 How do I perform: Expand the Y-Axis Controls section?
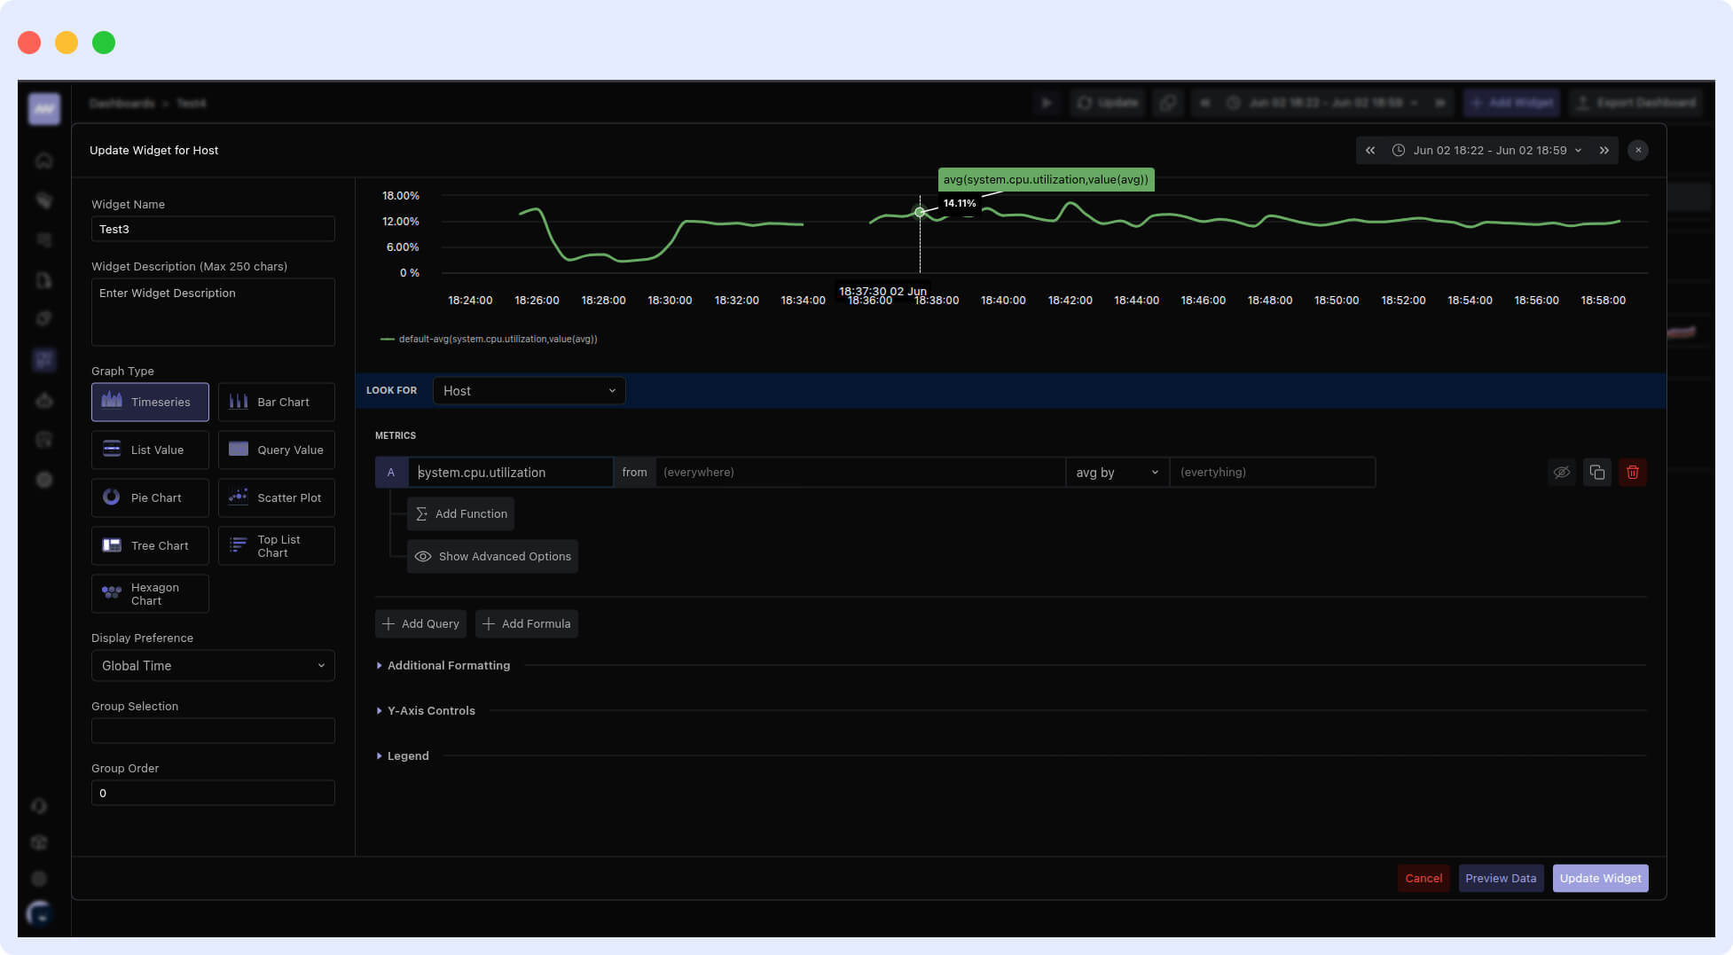point(430,711)
